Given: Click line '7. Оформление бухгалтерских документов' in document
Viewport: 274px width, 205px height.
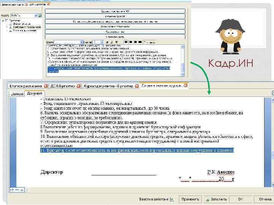Looking at the screenshot, I should (x=99, y=122).
